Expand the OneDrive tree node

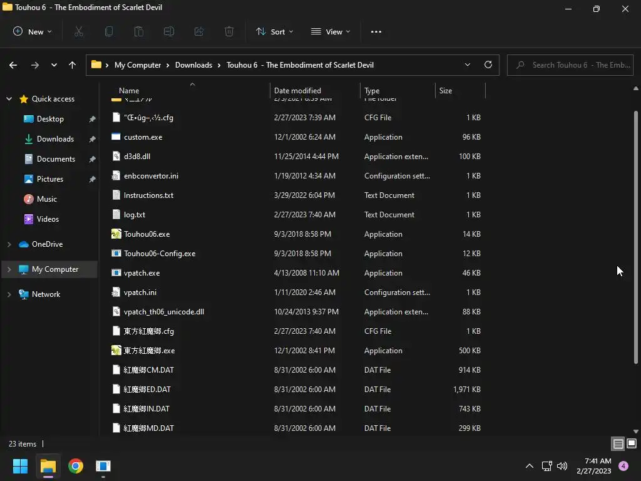[x=9, y=244]
